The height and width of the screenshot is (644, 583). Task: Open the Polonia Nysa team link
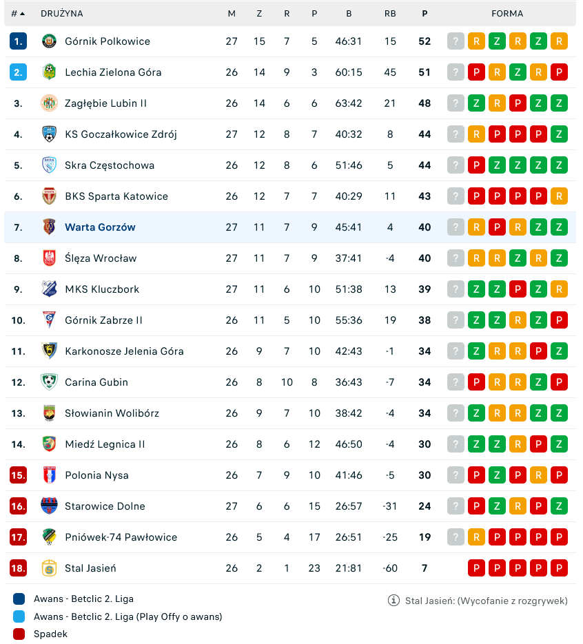point(96,475)
